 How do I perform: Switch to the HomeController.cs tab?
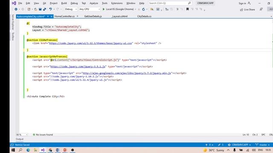point(64,16)
